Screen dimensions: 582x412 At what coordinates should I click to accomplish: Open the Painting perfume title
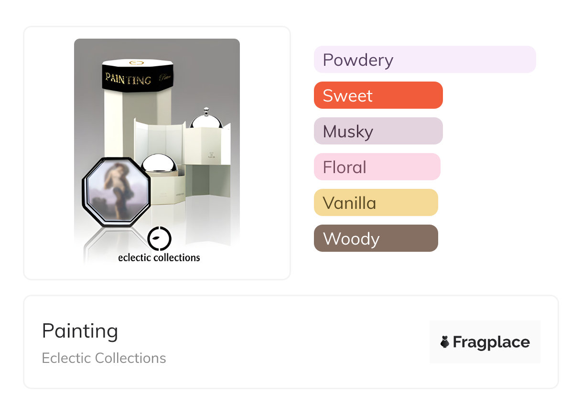pos(80,331)
